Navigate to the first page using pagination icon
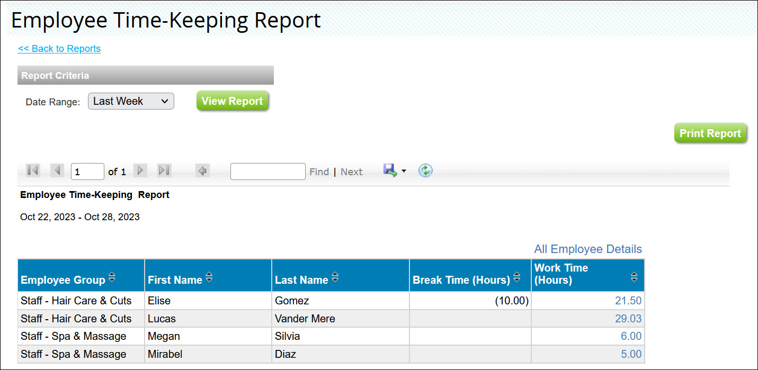758x370 pixels. pyautogui.click(x=32, y=170)
